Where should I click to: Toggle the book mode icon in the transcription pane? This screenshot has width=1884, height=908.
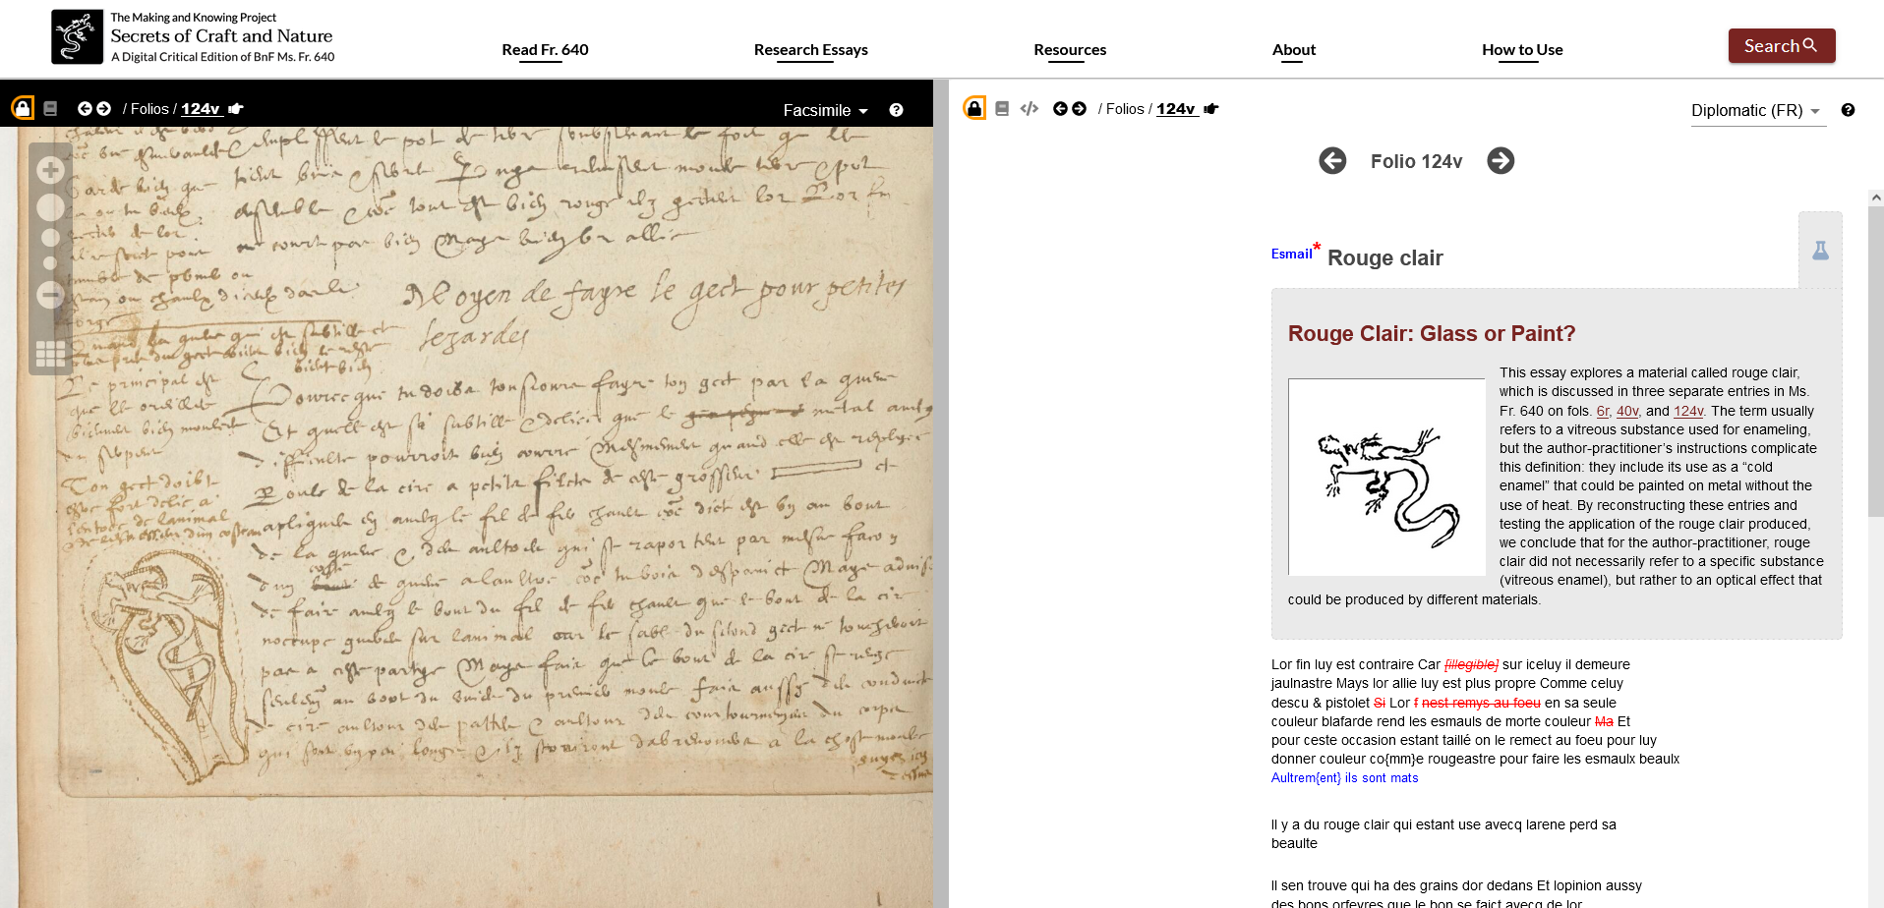[1002, 109]
